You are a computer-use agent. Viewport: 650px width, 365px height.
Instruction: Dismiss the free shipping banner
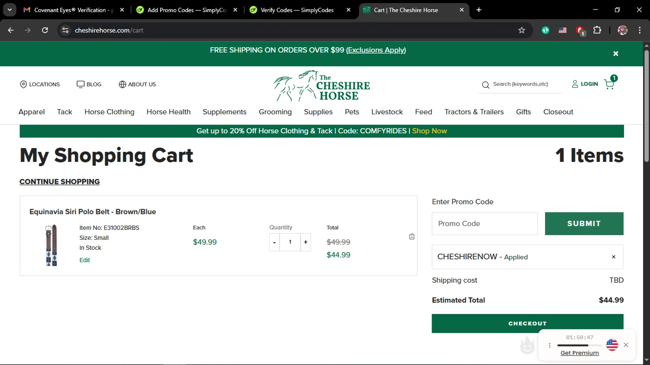point(616,54)
